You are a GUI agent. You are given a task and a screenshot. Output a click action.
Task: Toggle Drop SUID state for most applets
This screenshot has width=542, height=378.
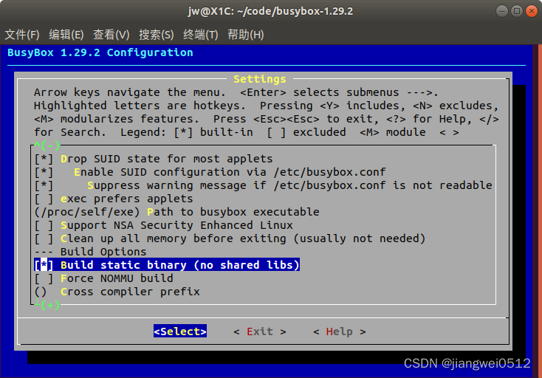(154, 159)
